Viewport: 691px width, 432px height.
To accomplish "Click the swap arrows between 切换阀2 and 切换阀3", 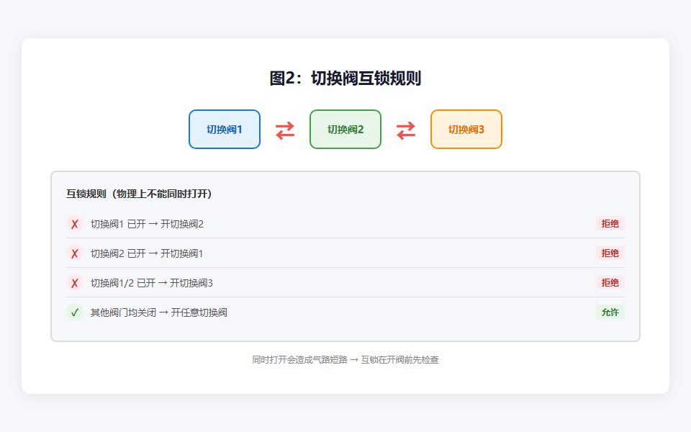I will [405, 130].
